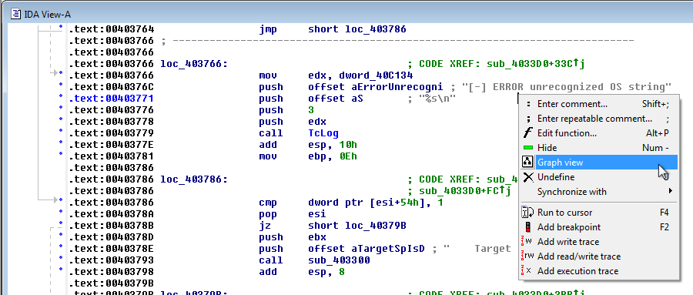Click the Edit function f icon
Image resolution: width=693 pixels, height=295 pixels.
point(527,133)
